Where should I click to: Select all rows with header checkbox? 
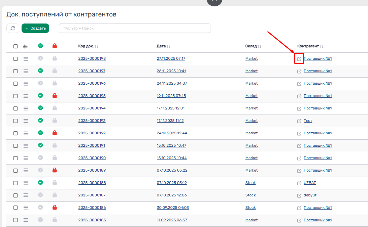point(15,46)
